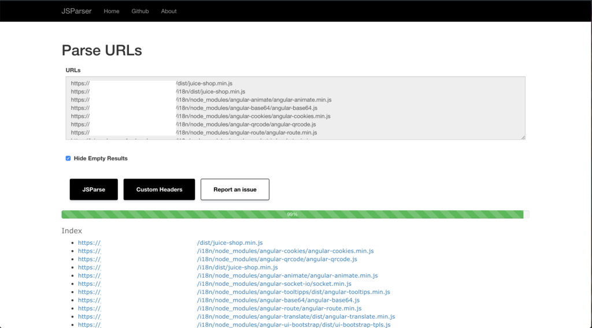Open index link for angular-base64.js
592x328 pixels.
(219, 300)
